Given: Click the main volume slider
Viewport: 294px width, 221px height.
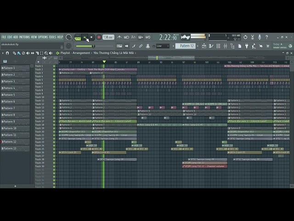Looking at the screenshot, I should tap(94, 46).
